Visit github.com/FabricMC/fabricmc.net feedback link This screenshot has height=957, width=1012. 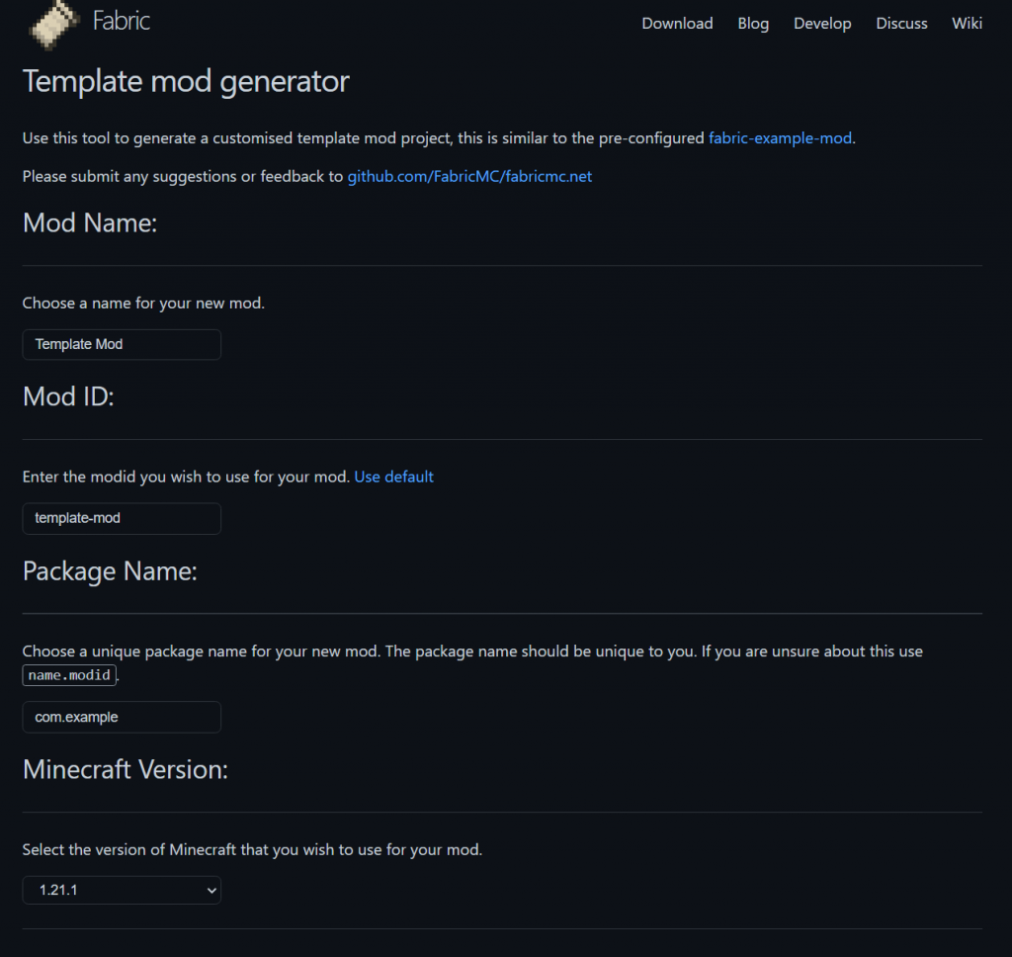pyautogui.click(x=469, y=177)
